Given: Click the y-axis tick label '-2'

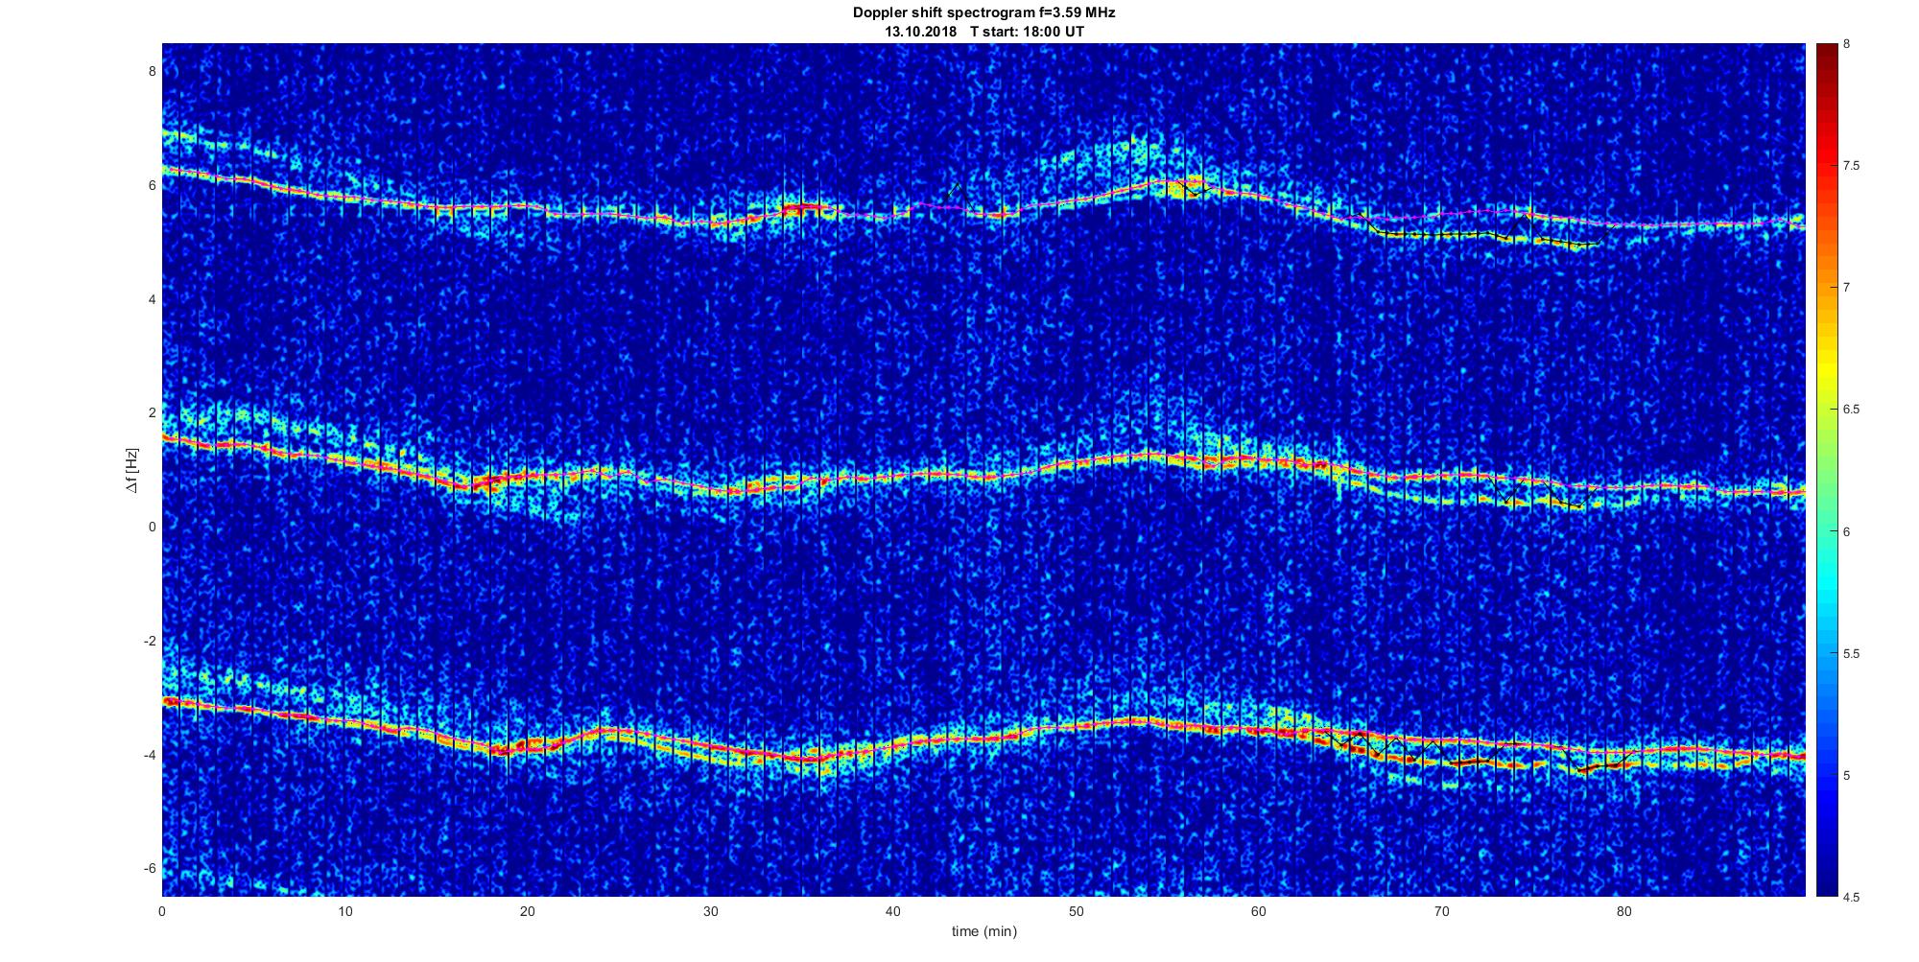Looking at the screenshot, I should pyautogui.click(x=149, y=641).
